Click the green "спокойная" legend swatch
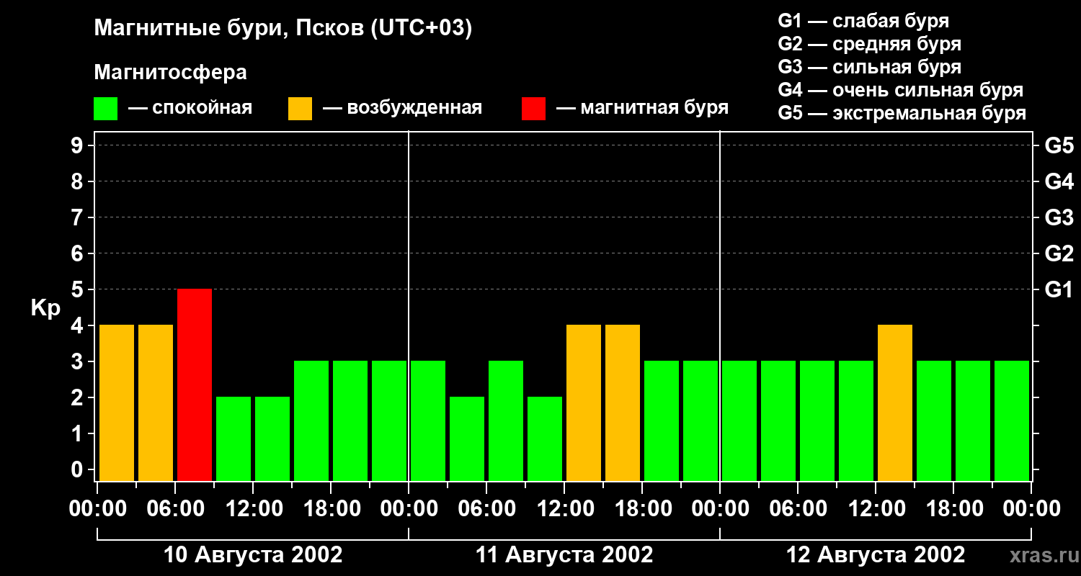Viewport: 1081px width, 576px height. pyautogui.click(x=105, y=109)
